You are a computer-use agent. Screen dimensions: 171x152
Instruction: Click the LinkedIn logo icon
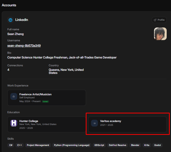pyautogui.click(x=10, y=20)
